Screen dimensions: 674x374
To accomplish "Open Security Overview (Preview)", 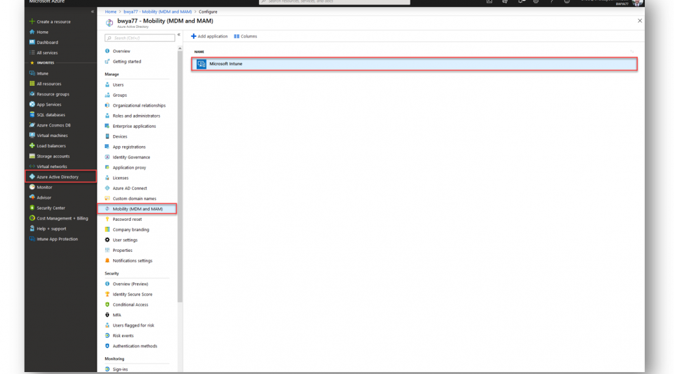I will pyautogui.click(x=131, y=284).
